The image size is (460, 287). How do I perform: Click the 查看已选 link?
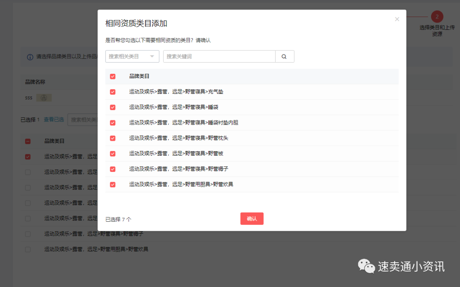tap(54, 119)
